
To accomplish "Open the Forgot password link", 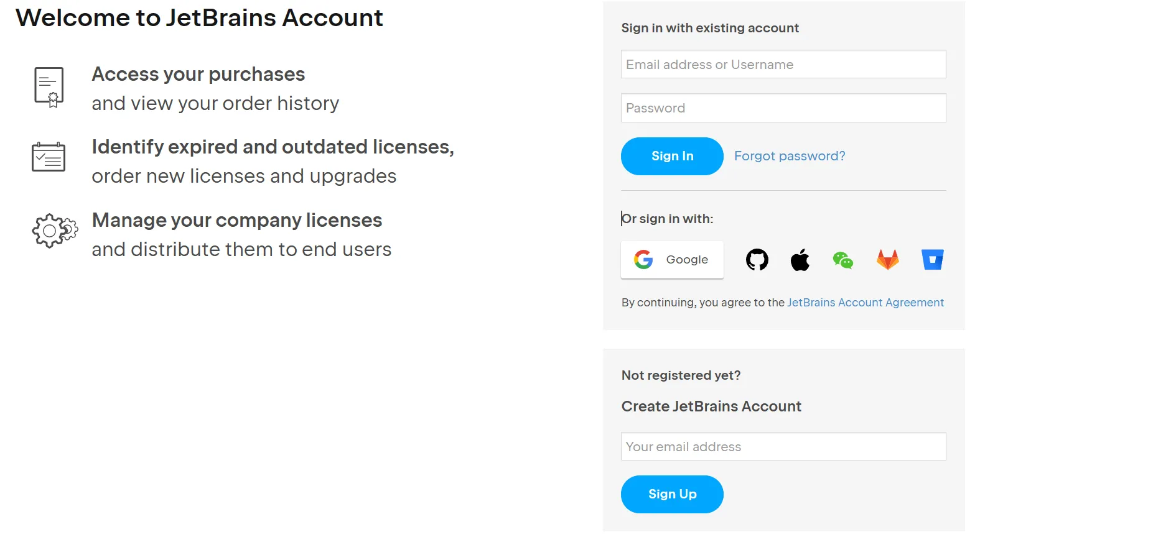I will (789, 156).
